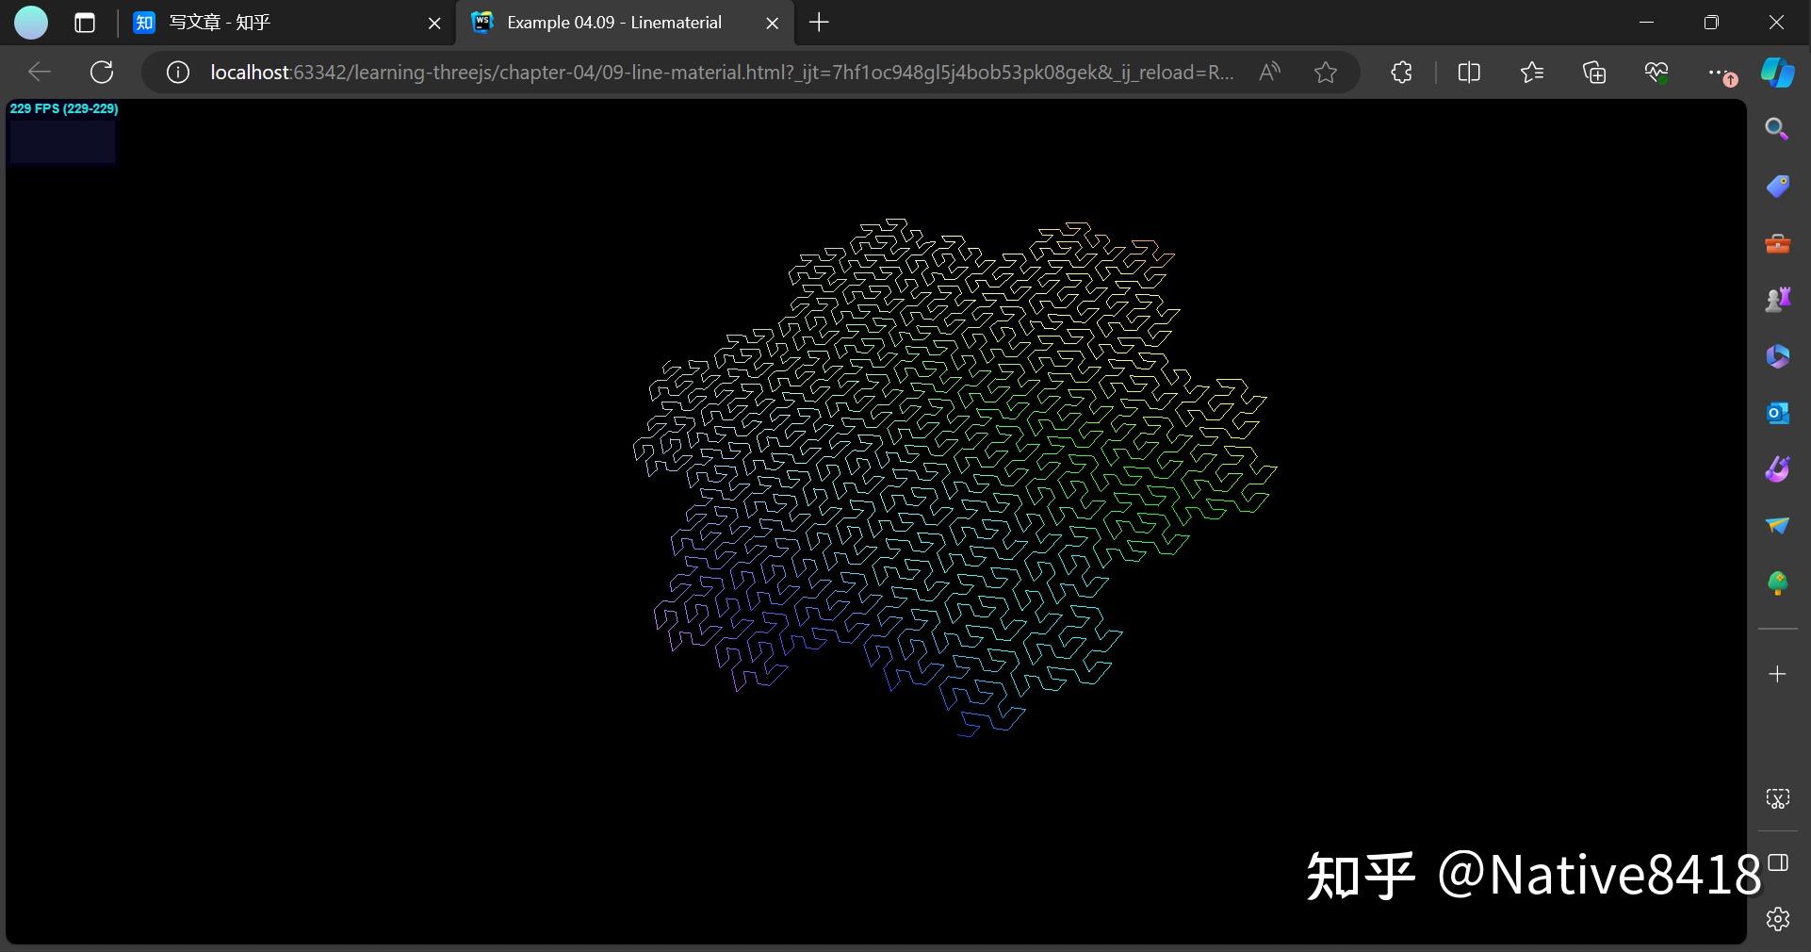Open the Tools sidebar panel
1811x952 pixels.
tap(1778, 243)
